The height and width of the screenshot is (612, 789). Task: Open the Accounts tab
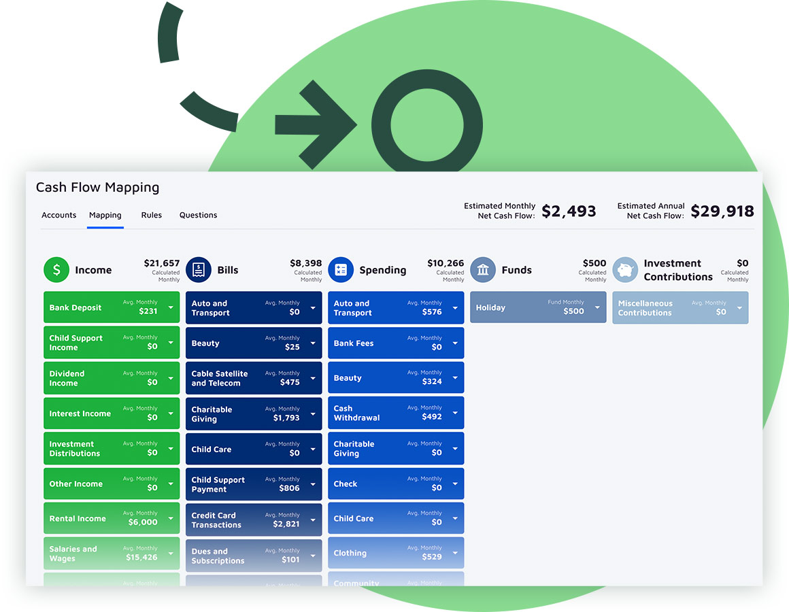click(59, 216)
